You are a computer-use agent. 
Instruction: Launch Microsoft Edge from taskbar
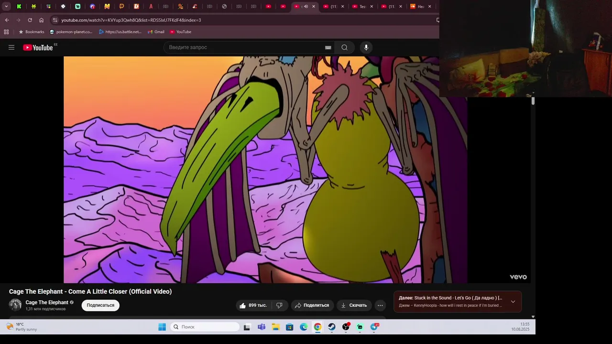click(x=304, y=327)
